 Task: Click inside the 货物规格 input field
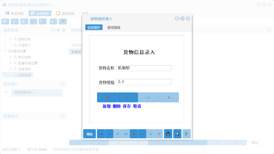click(x=144, y=82)
